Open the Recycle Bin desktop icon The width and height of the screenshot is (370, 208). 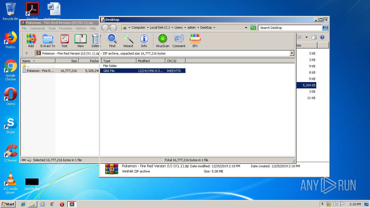(x=10, y=12)
